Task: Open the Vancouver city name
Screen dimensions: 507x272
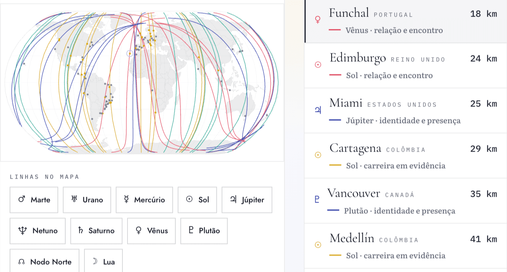Action: click(x=354, y=193)
